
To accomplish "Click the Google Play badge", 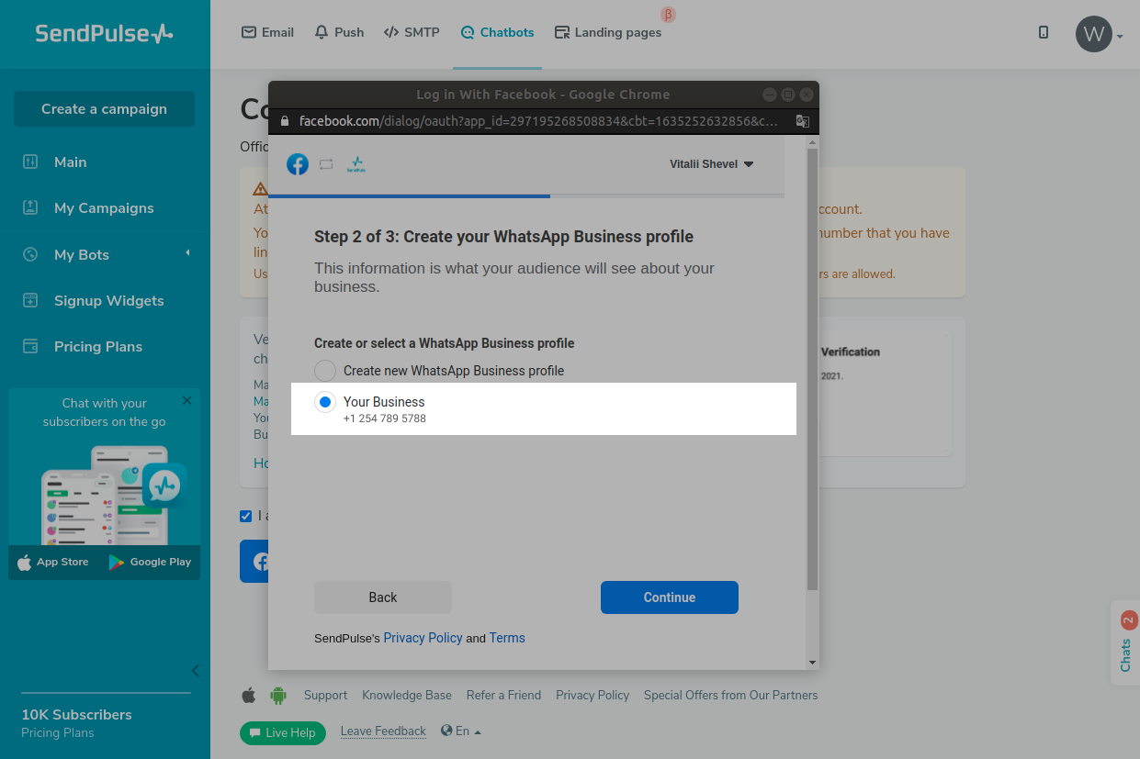I will click(150, 562).
